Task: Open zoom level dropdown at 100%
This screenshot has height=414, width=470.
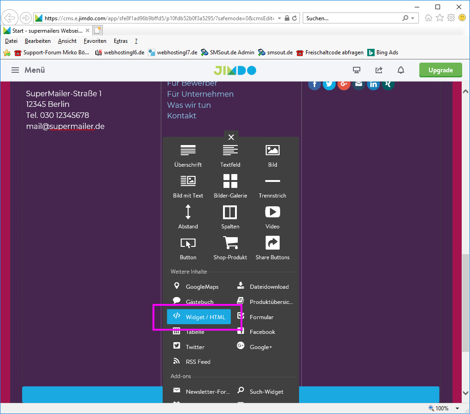Action: point(457,408)
